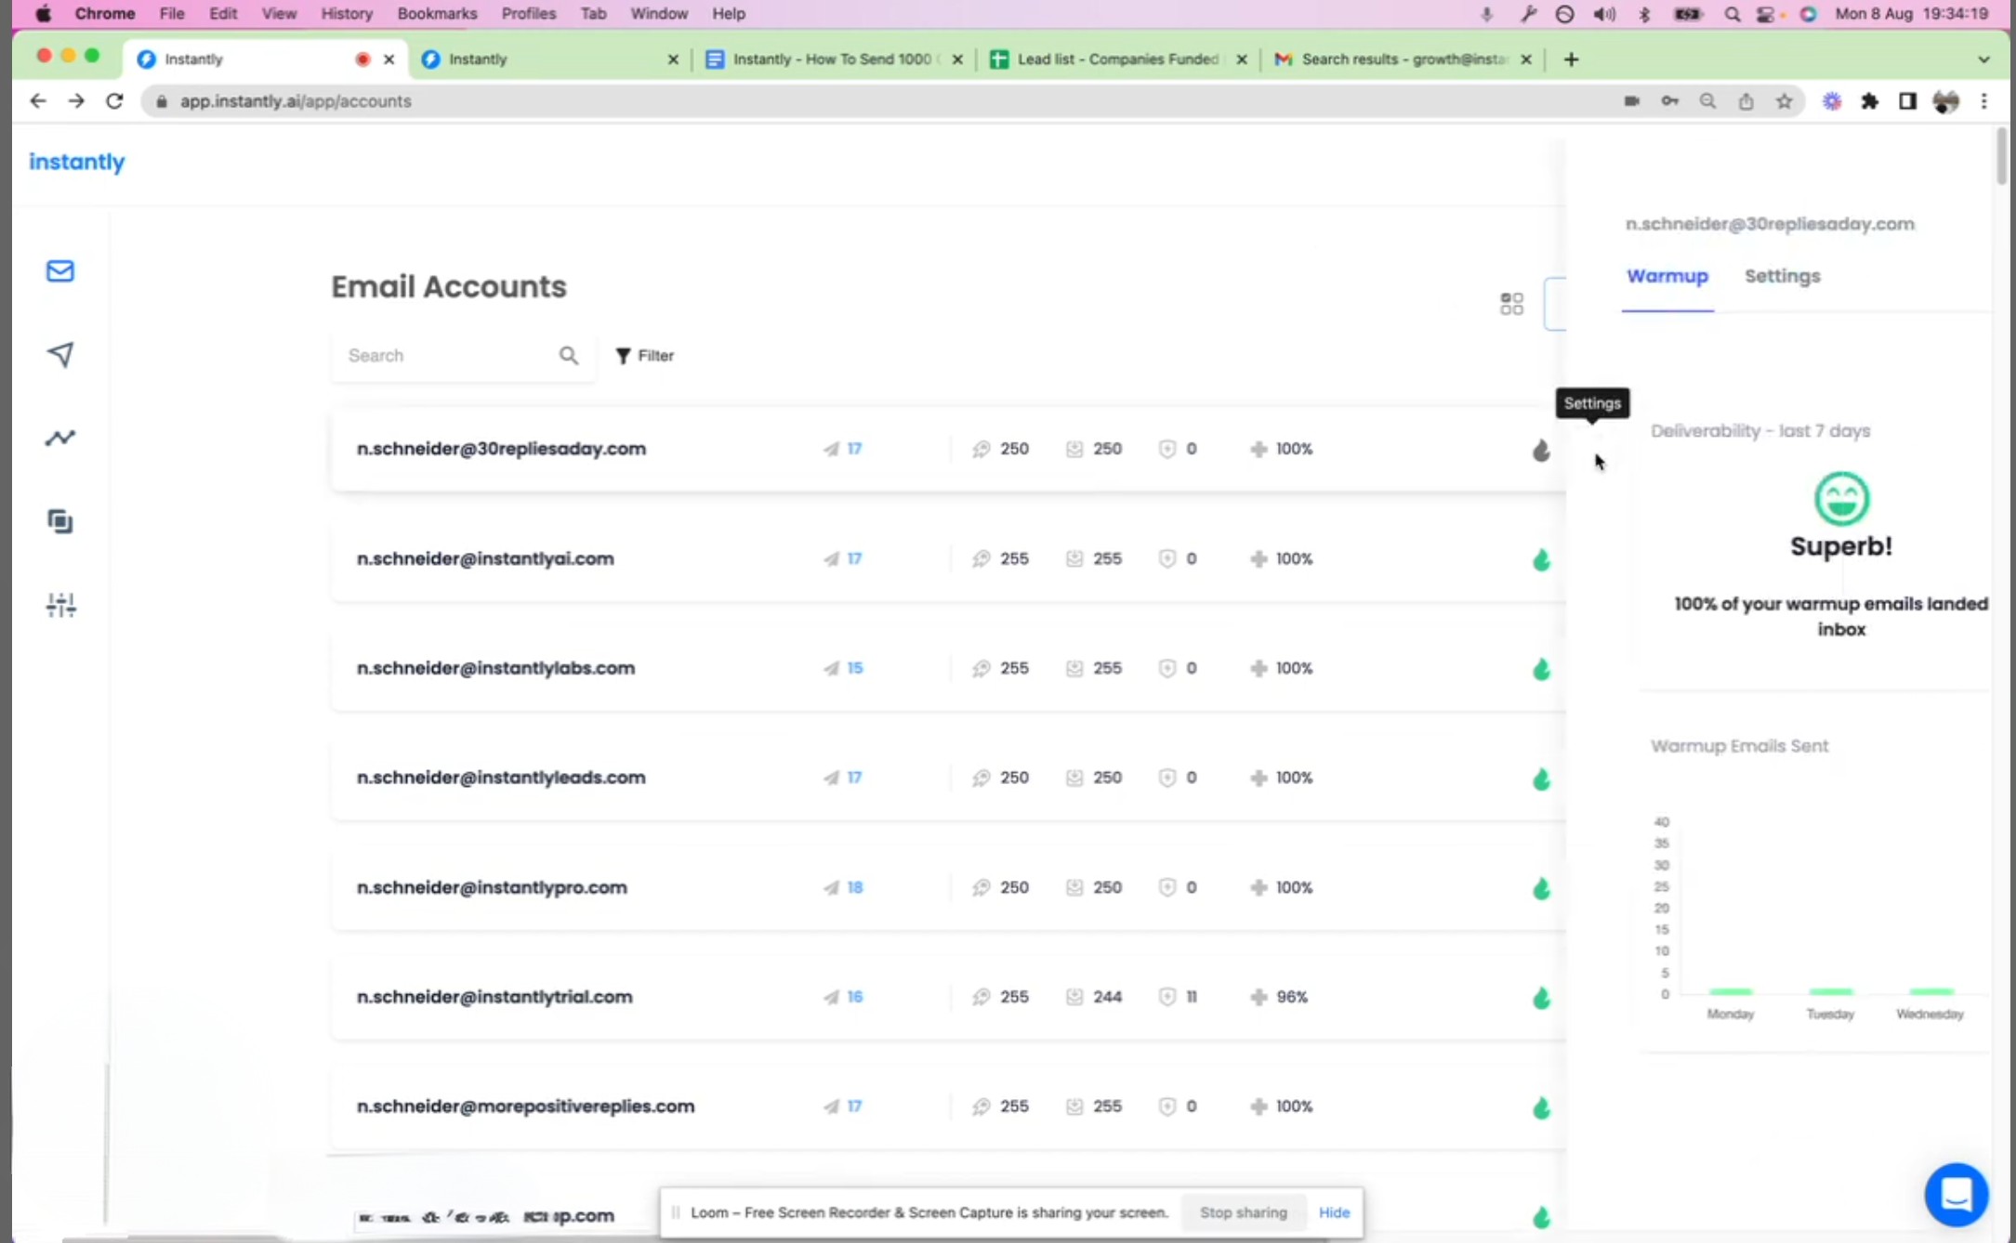Open n.schneider@30repliesaday.com account row

[x=948, y=449]
